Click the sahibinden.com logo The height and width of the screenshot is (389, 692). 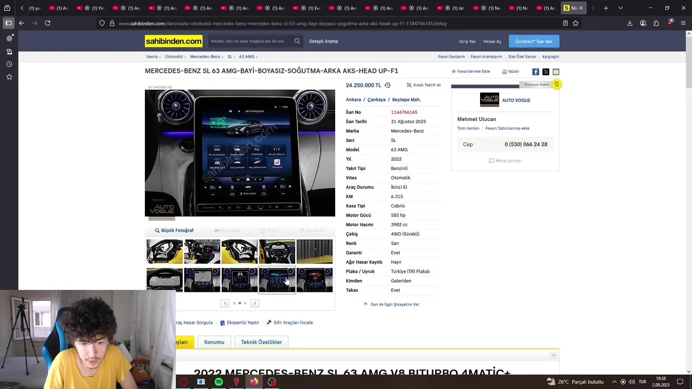(174, 41)
